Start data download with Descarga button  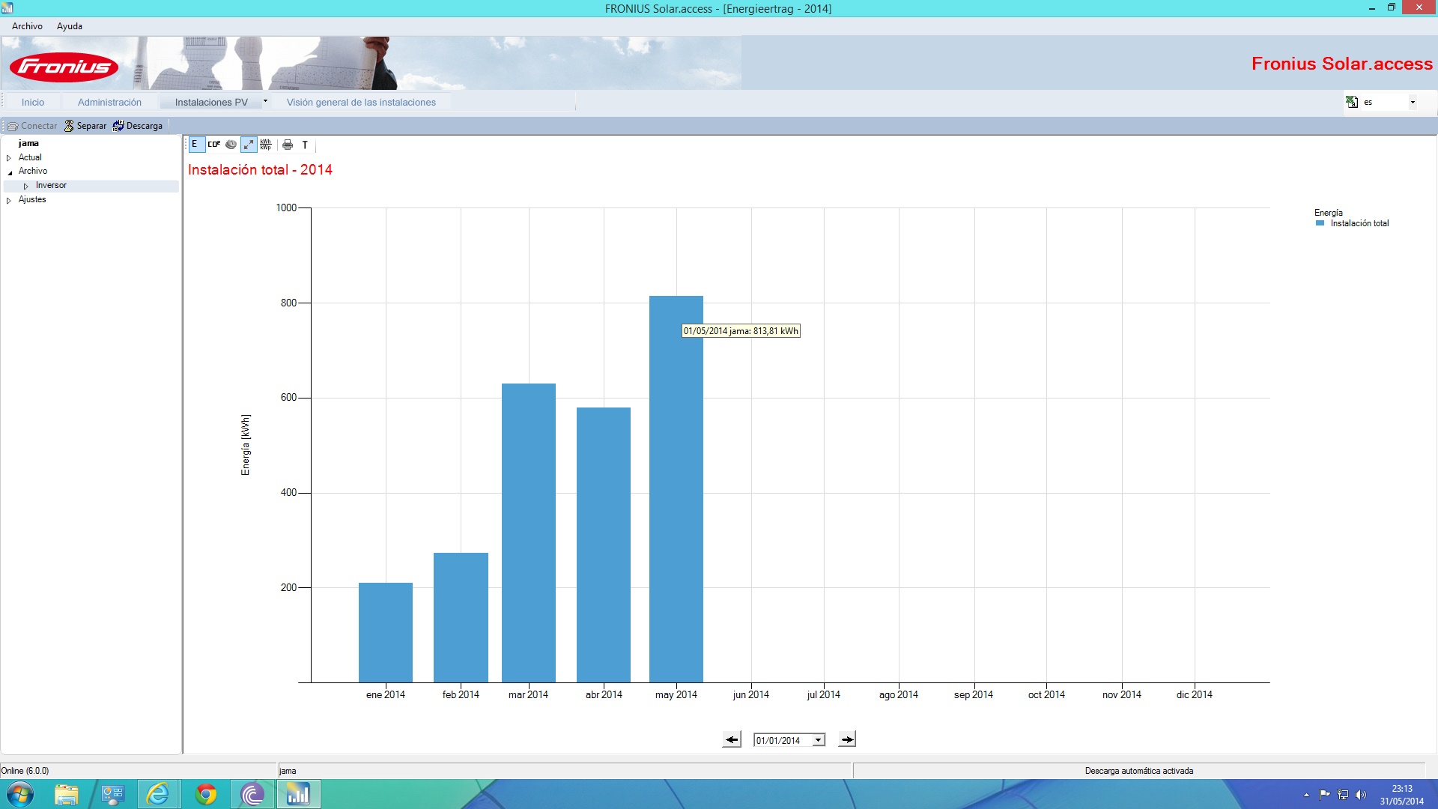pyautogui.click(x=138, y=126)
